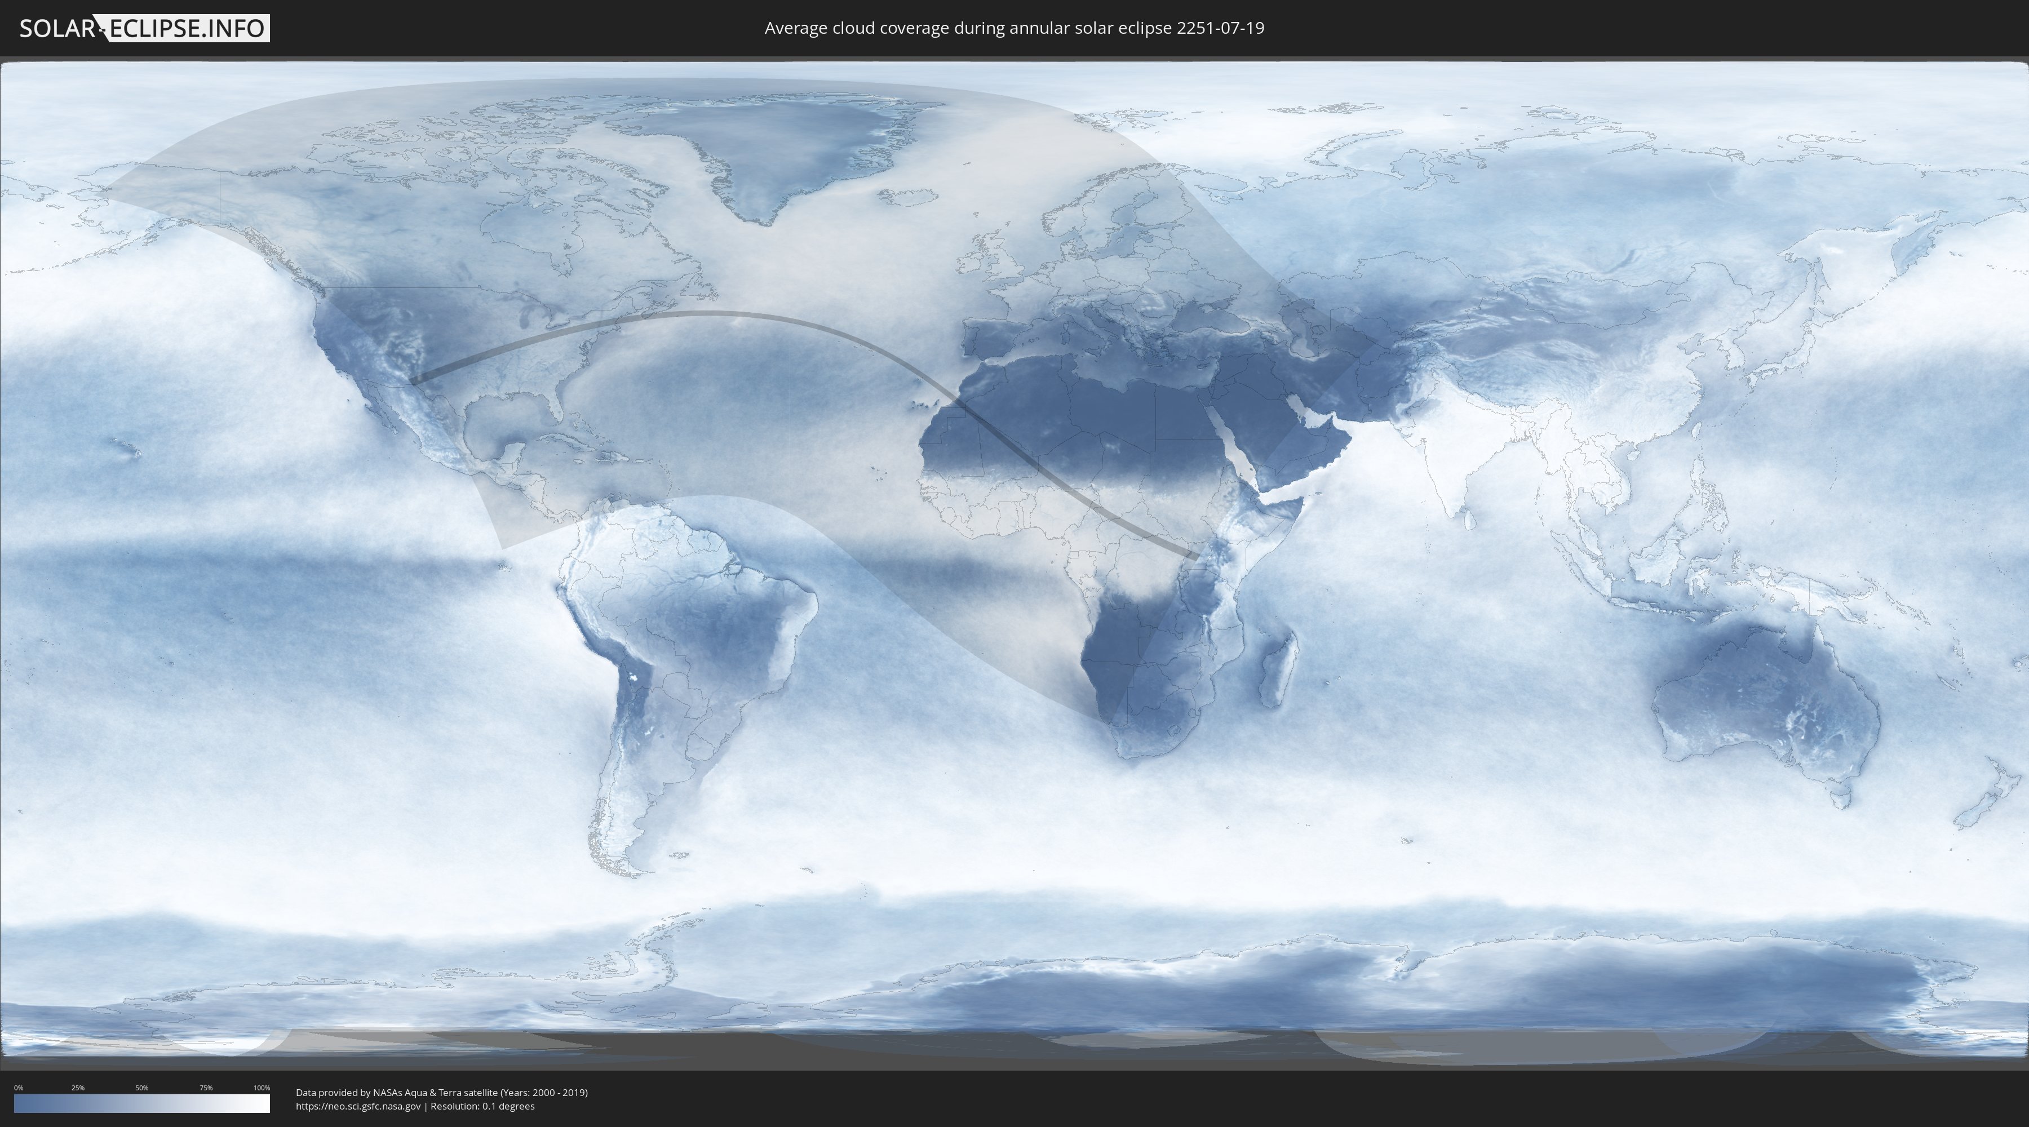The width and height of the screenshot is (2029, 1127).
Task: Click the title 'Average cloud coverage during annular solar eclipse 2251-07-19'
Action: pyautogui.click(x=1014, y=28)
